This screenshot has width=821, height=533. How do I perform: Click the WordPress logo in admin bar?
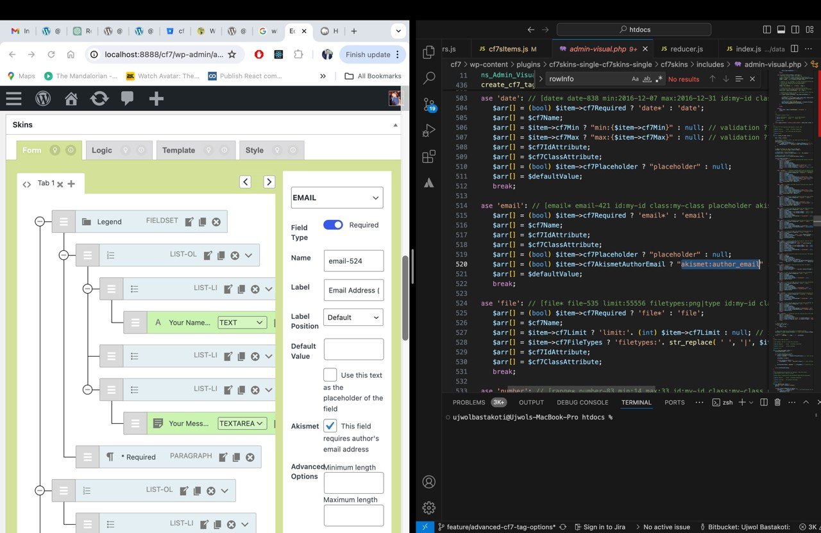[43, 98]
